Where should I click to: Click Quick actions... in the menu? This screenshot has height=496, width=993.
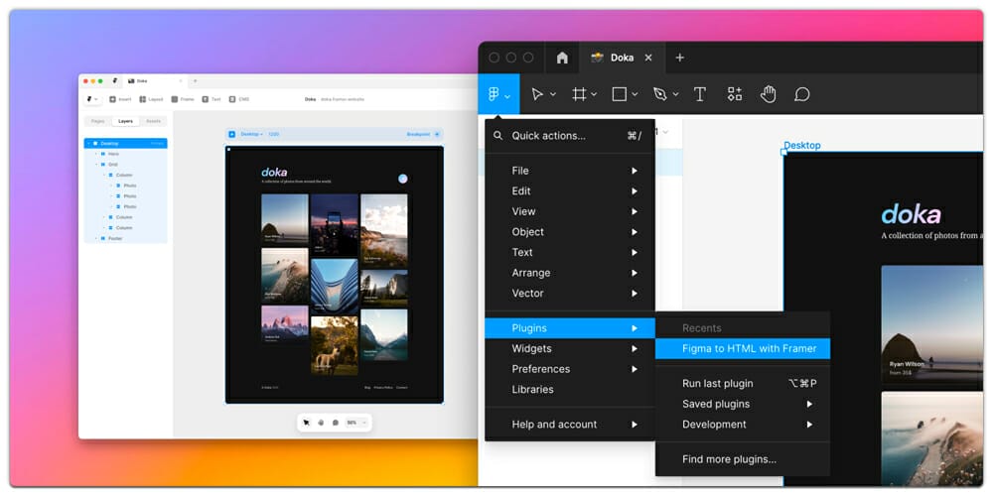click(570, 135)
